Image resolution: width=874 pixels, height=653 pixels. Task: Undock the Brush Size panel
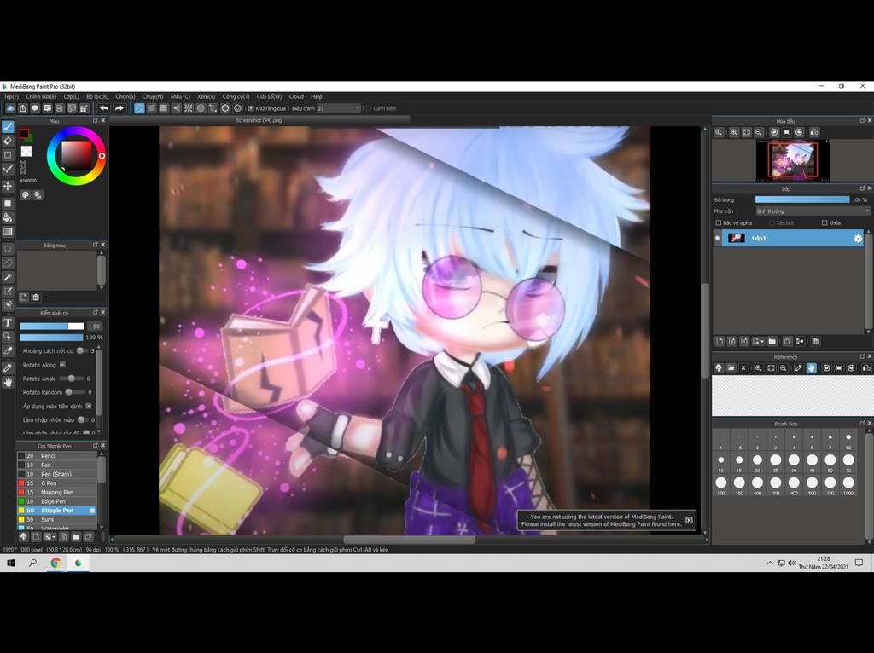click(x=862, y=424)
